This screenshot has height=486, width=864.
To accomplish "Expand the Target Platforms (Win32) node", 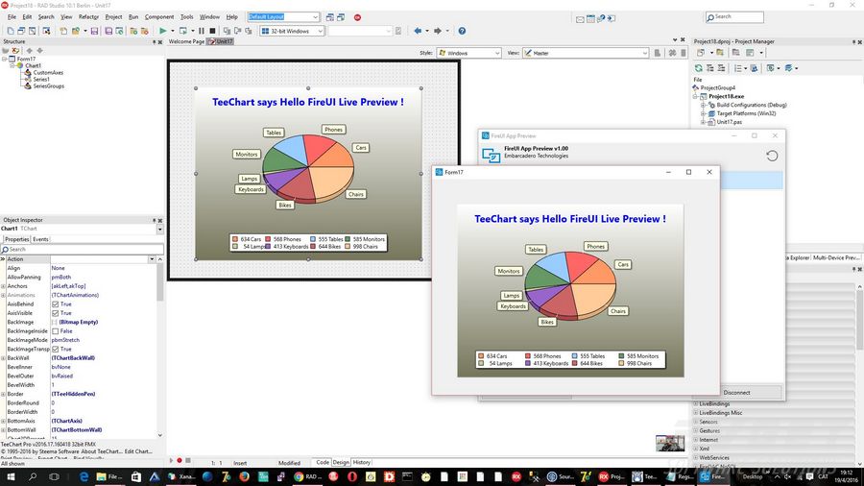I will [703, 113].
